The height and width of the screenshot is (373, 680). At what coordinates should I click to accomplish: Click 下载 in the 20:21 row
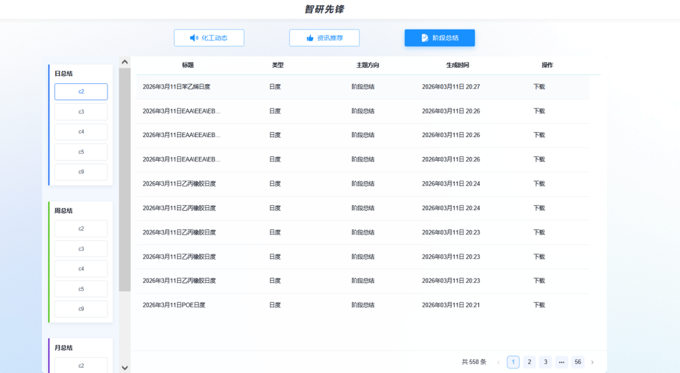(x=539, y=305)
